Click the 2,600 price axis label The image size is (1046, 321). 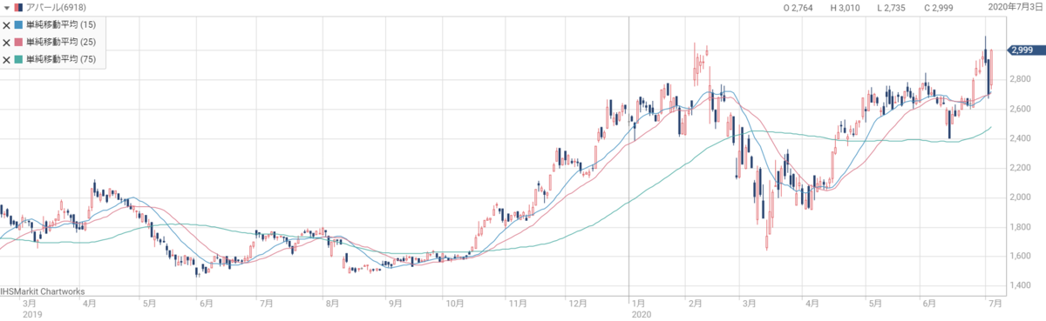click(x=1020, y=110)
